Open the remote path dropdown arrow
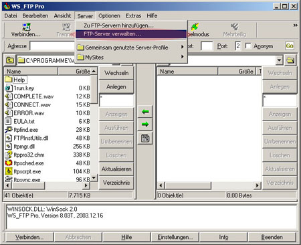 [x=279, y=60]
